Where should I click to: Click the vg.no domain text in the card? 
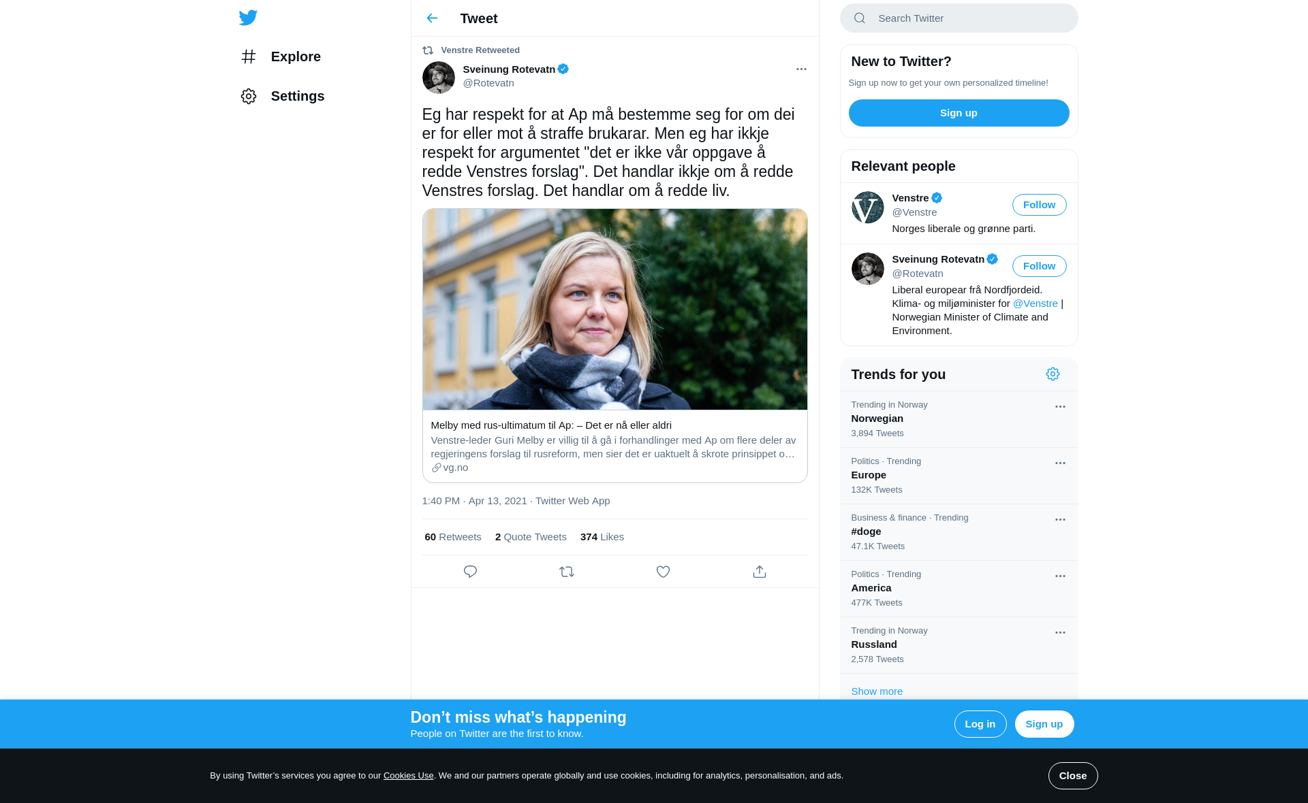(455, 468)
